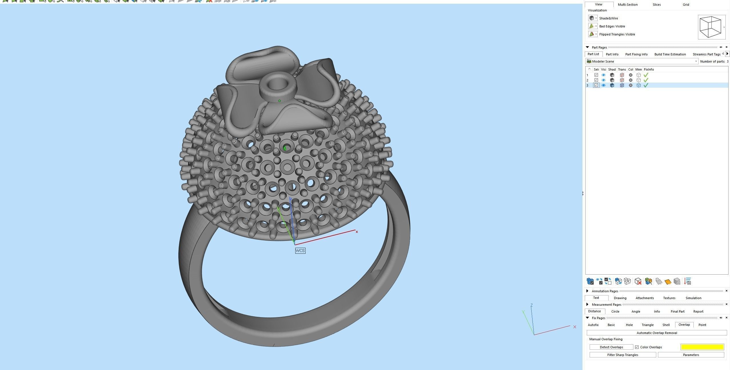730x370 pixels.
Task: Switch to the Build Time Estimation tab
Action: 670,54
